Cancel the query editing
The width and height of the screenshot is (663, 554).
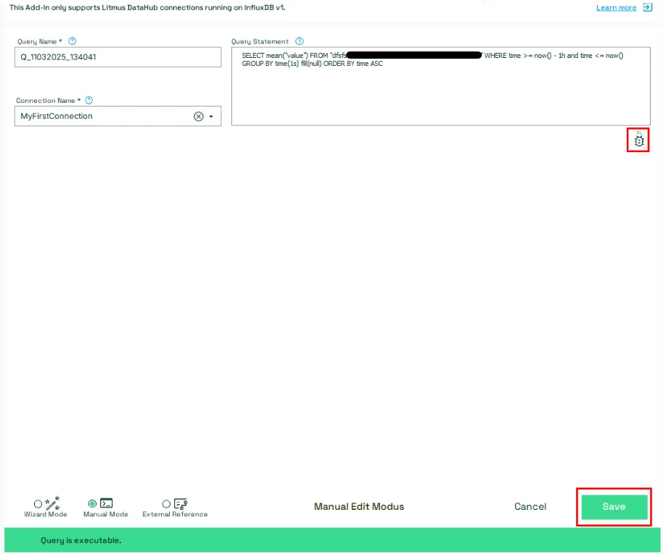(530, 507)
